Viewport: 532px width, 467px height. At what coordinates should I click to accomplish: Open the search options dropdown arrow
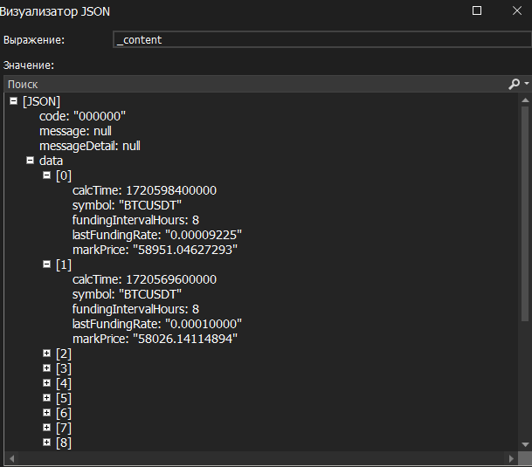click(x=527, y=83)
